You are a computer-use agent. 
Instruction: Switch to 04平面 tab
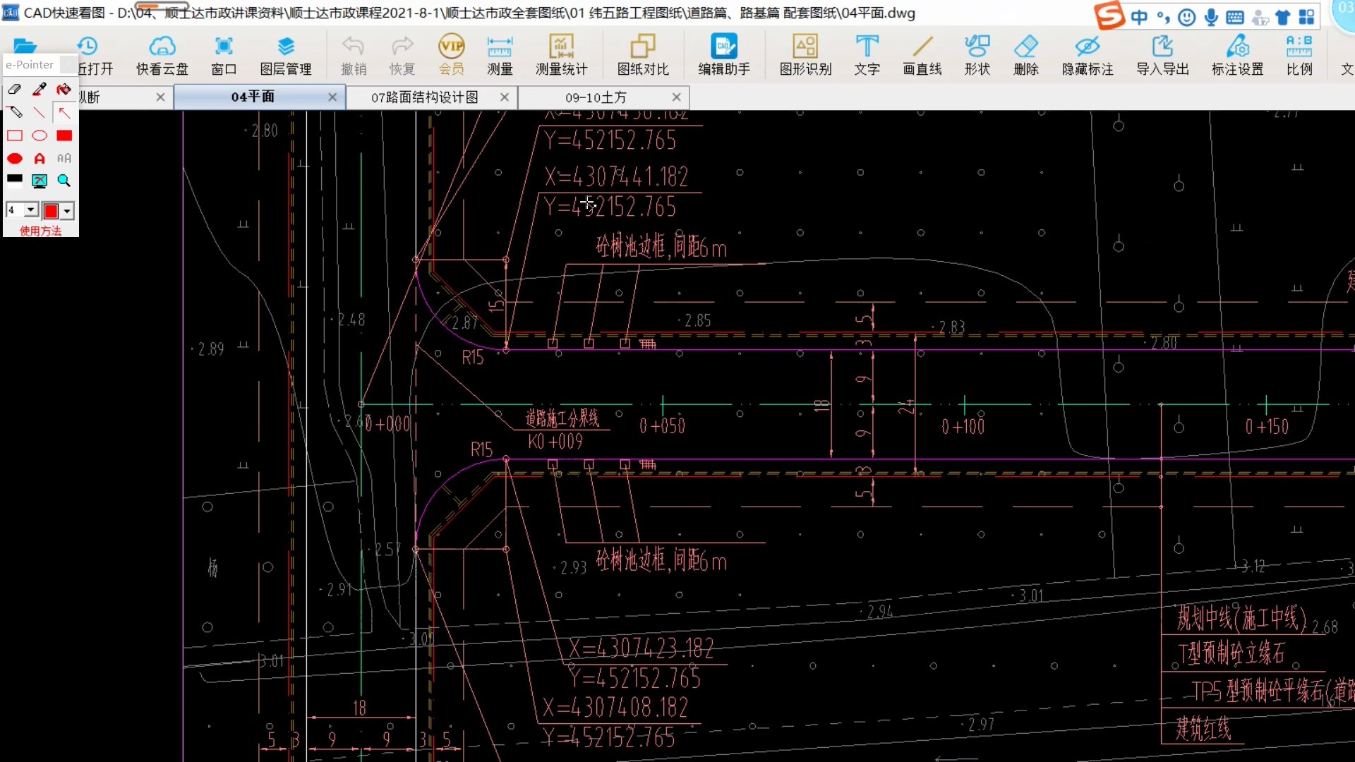pyautogui.click(x=253, y=97)
